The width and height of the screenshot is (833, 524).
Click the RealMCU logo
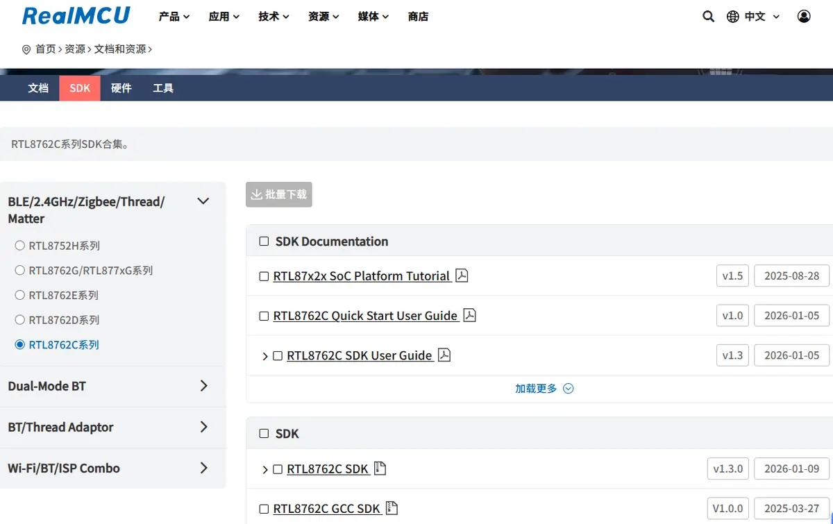click(76, 15)
